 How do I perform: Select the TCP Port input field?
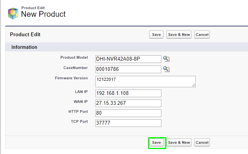point(128,123)
